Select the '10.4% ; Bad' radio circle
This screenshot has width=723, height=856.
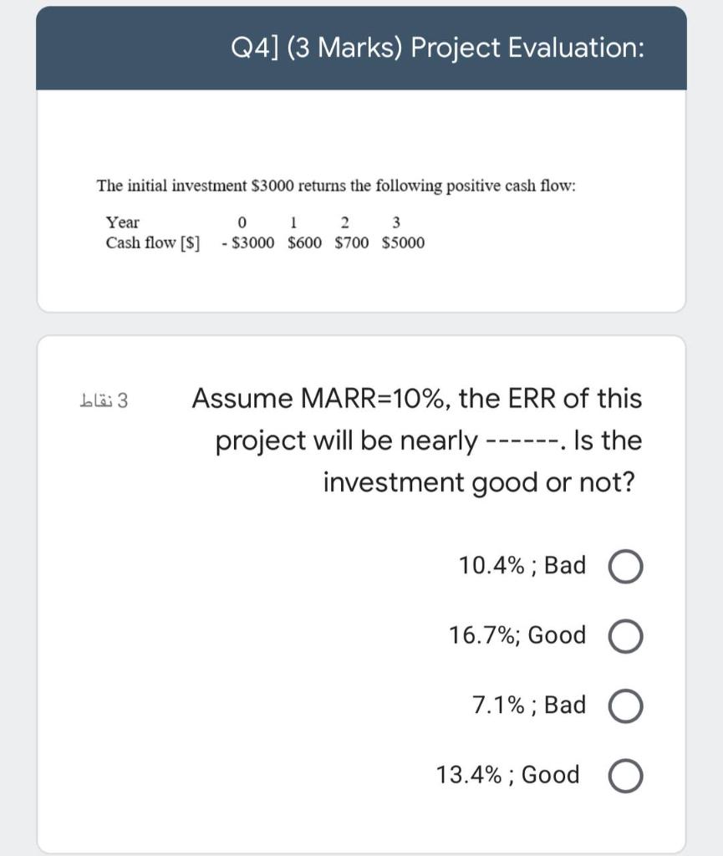[631, 567]
